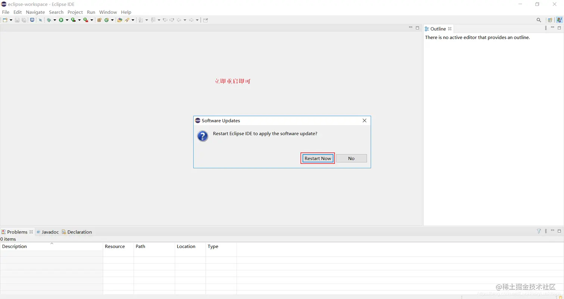Click the New Java Package icon
This screenshot has height=299, width=564.
point(99,20)
